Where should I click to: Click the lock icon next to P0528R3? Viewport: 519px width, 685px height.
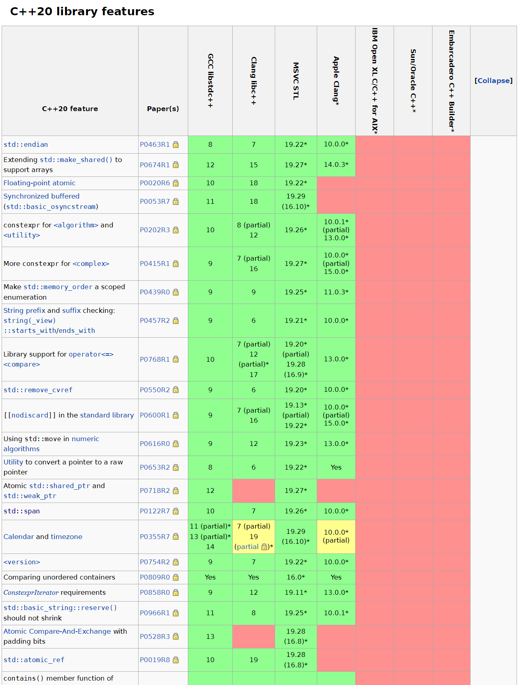click(175, 636)
